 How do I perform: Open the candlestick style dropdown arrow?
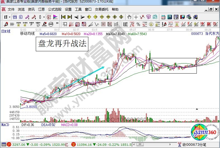pyautogui.click(x=44, y=17)
